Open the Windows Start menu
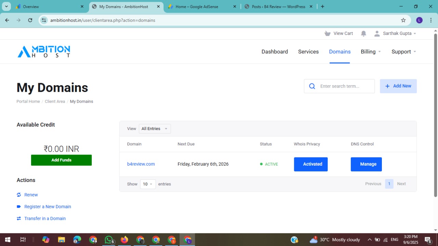 click(x=7, y=239)
